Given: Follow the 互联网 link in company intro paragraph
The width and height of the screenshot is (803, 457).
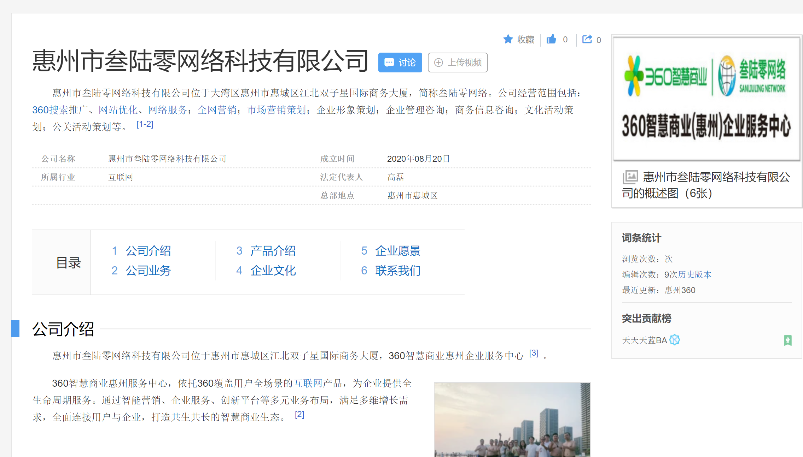Looking at the screenshot, I should 308,383.
